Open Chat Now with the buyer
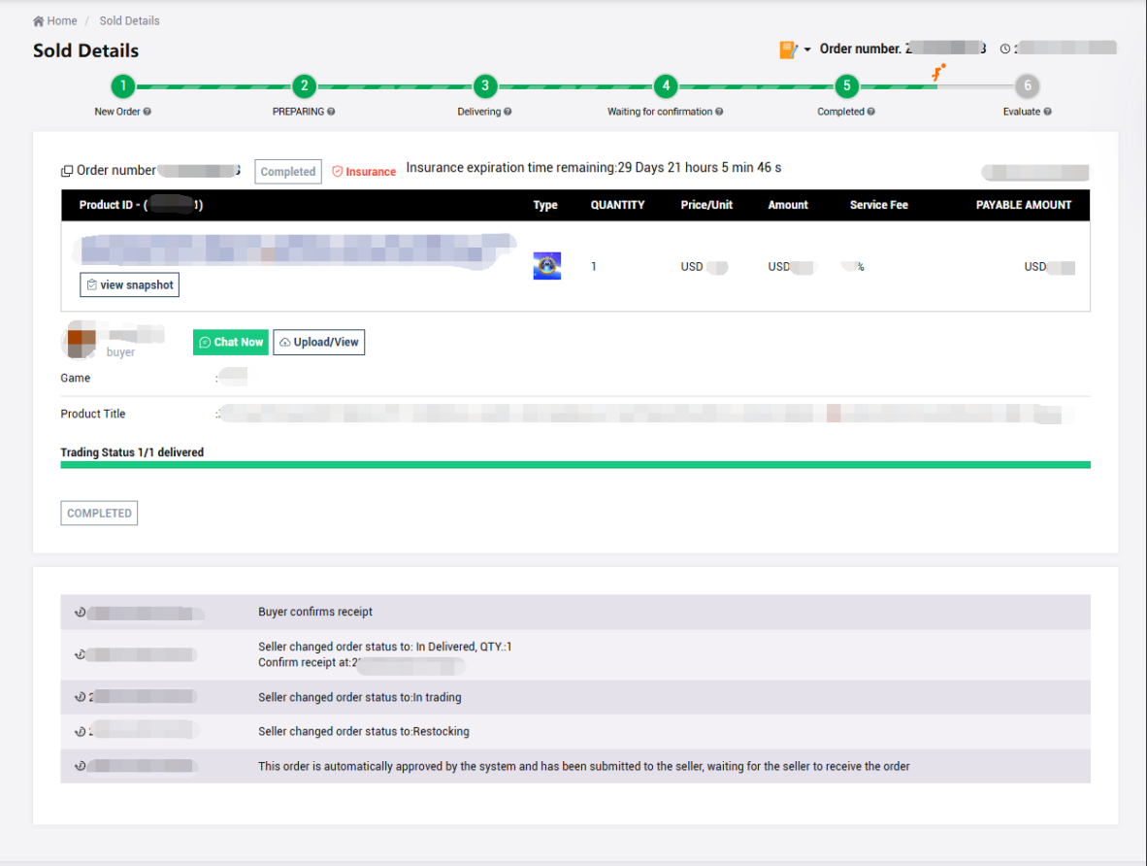1147x866 pixels. tap(231, 342)
